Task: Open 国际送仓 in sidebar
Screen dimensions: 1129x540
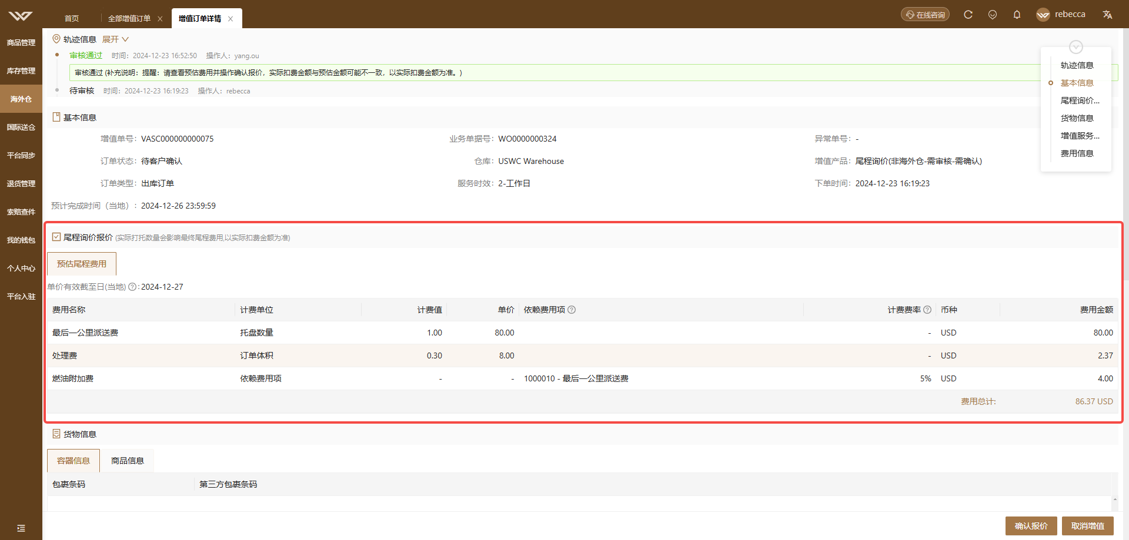Action: tap(21, 127)
